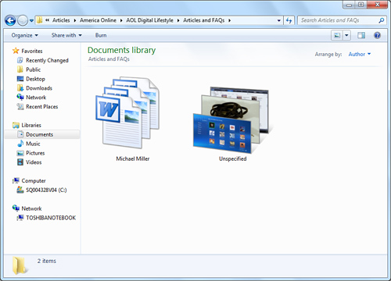Click the Documents library icon
This screenshot has height=281, width=391.
click(20, 134)
